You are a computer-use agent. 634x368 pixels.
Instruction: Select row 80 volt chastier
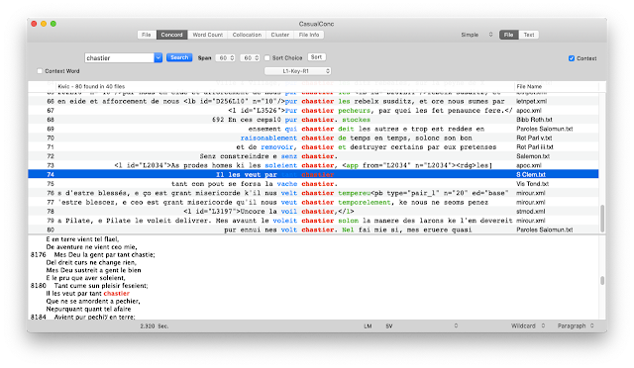coord(313,230)
